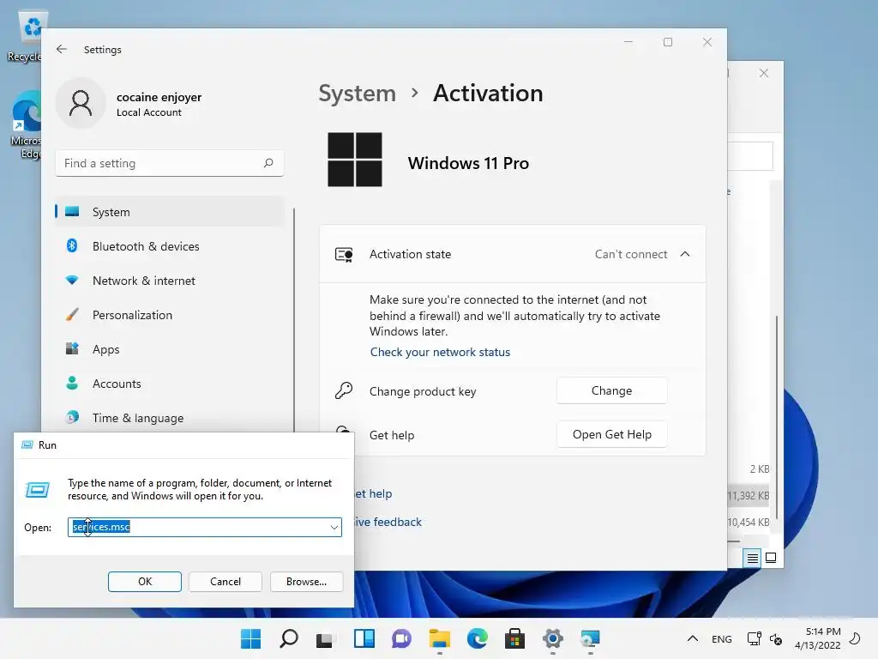This screenshot has width=878, height=659.
Task: Click the user avatar icon
Action: tap(81, 104)
